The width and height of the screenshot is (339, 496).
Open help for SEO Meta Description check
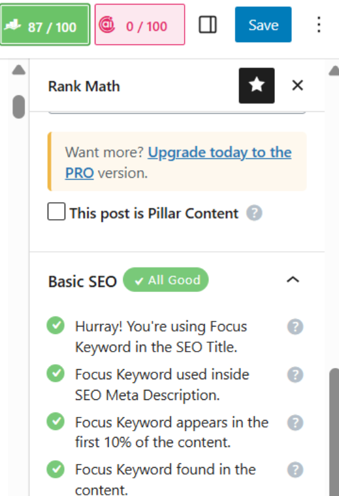[x=295, y=375]
